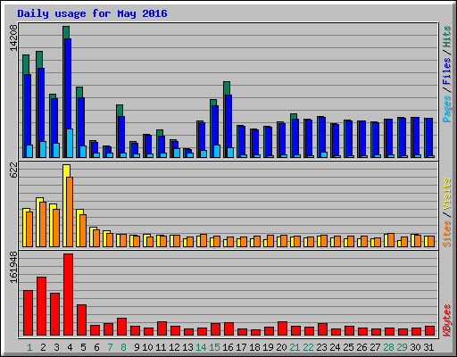This screenshot has height=357, width=457.
Task: Click day 7 on the x-axis
Action: 110,347
